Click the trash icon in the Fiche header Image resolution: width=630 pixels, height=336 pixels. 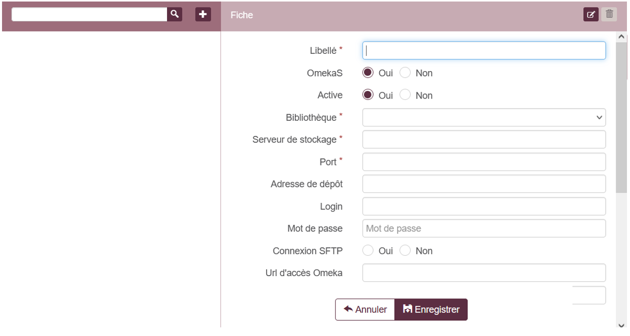[610, 15]
